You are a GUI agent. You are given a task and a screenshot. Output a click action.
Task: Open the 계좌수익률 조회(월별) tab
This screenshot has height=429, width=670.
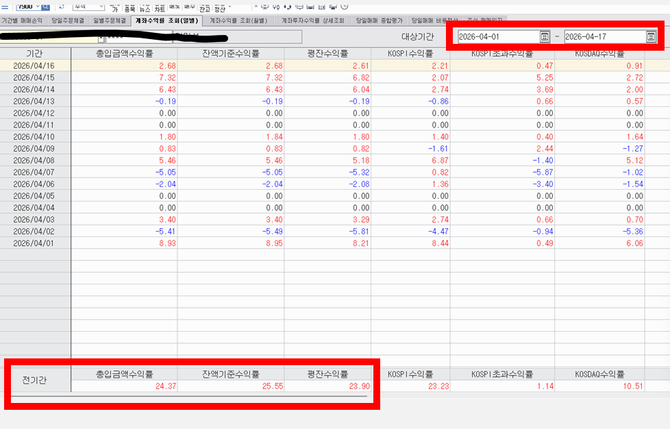tap(238, 21)
